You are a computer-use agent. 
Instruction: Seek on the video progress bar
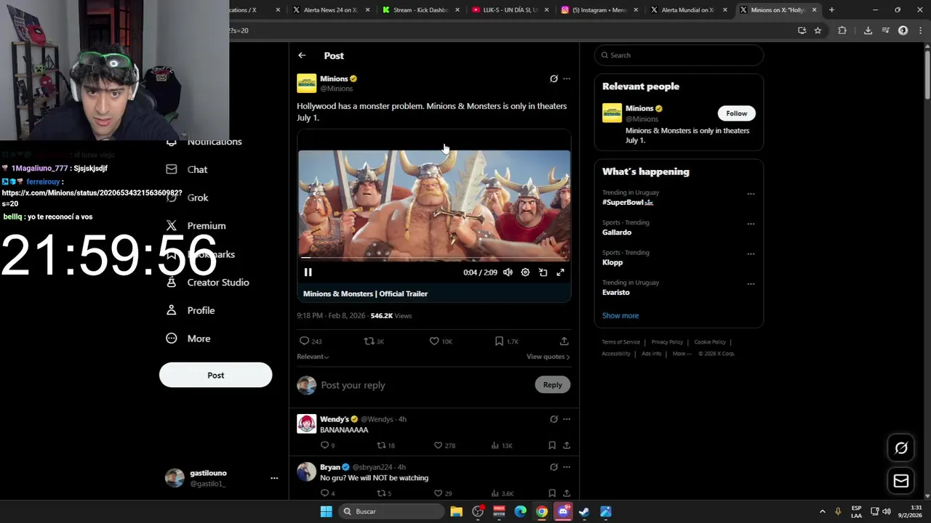(434, 257)
